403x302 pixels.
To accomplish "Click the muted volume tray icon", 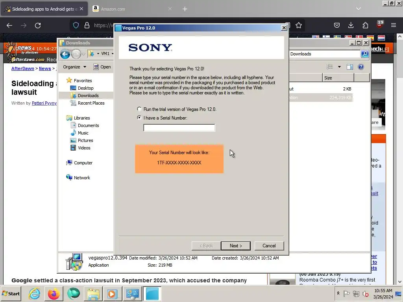I will [x=365, y=293].
